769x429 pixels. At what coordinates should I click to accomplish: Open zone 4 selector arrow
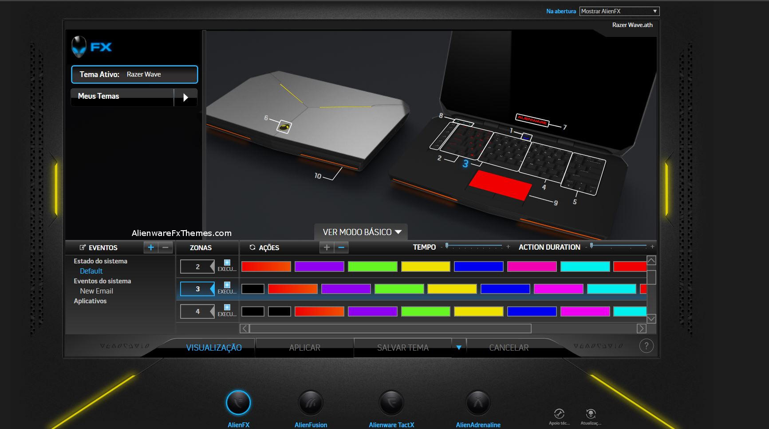click(212, 311)
